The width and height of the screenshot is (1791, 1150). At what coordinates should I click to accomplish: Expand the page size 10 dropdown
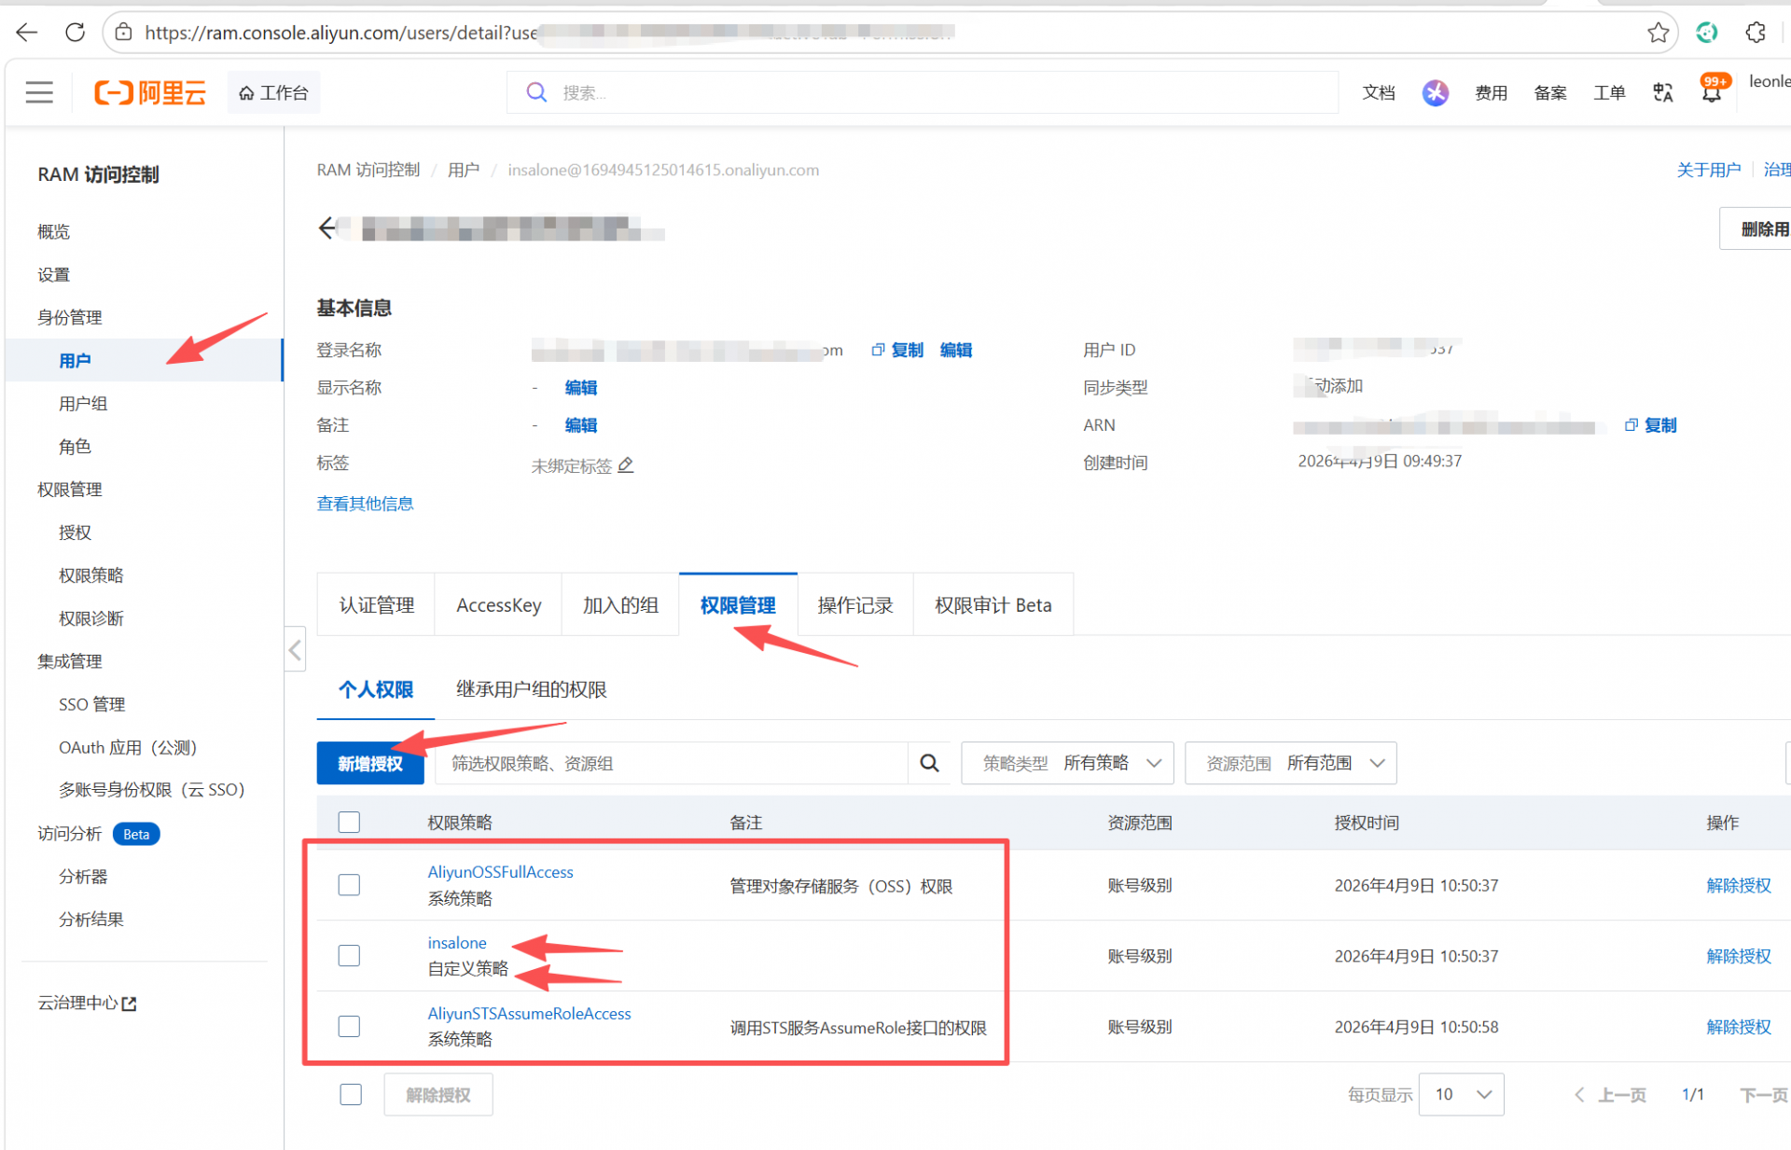point(1461,1094)
